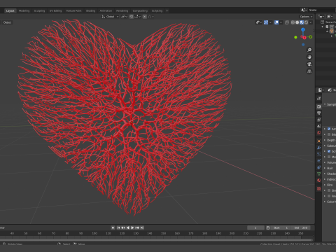Open the Shading workspace tab
This screenshot has height=252, width=336.
pos(90,10)
